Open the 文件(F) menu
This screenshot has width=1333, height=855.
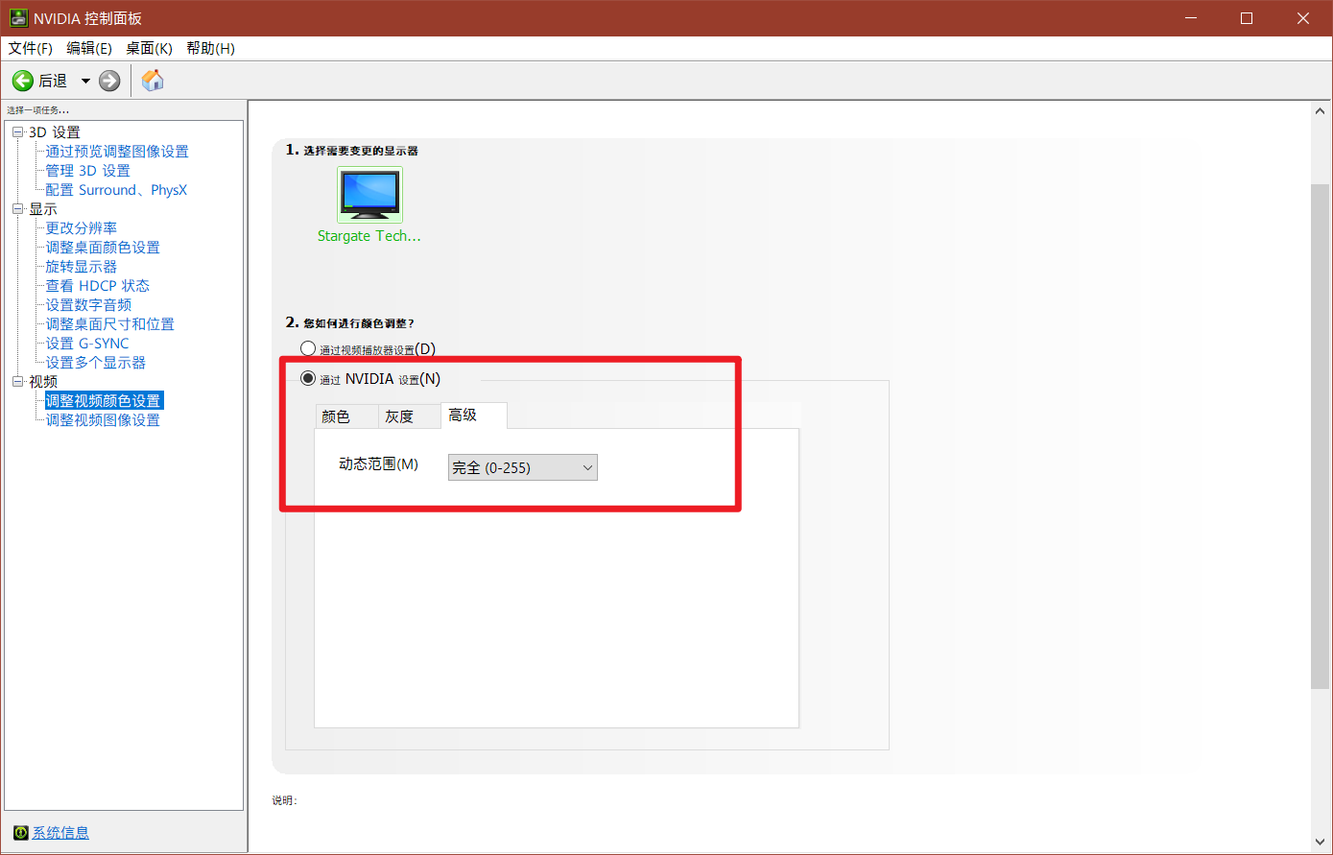31,48
